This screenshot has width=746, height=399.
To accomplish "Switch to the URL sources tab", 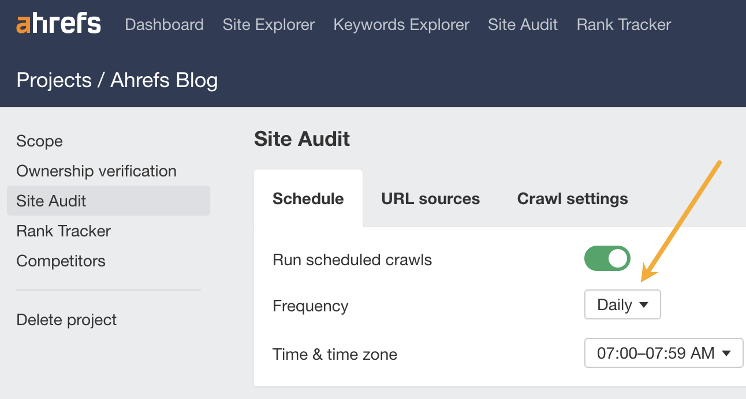I will (430, 198).
